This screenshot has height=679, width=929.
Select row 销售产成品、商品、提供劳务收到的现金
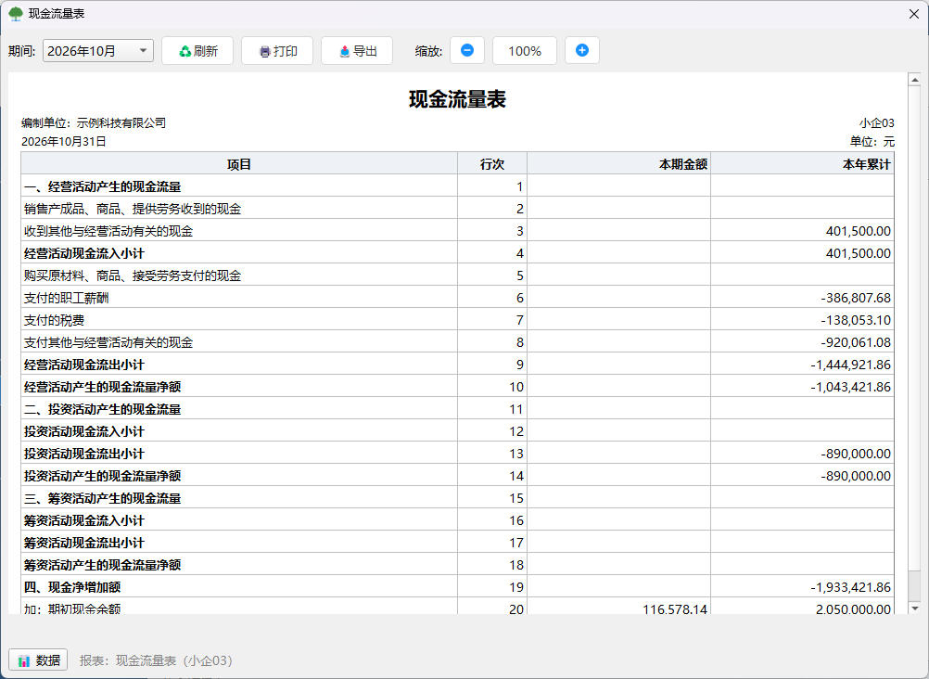(457, 208)
